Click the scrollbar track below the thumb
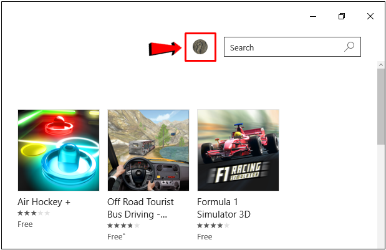Screen dimensions: 386x250 [x=380, y=200]
